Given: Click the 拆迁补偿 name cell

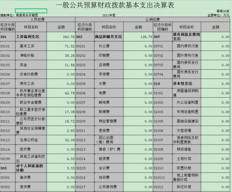Looking at the screenshot, I should click(x=187, y=187).
